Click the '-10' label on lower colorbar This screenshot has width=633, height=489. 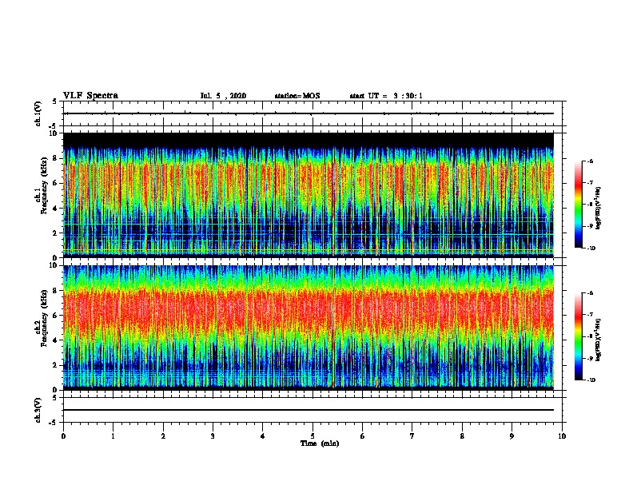591,380
